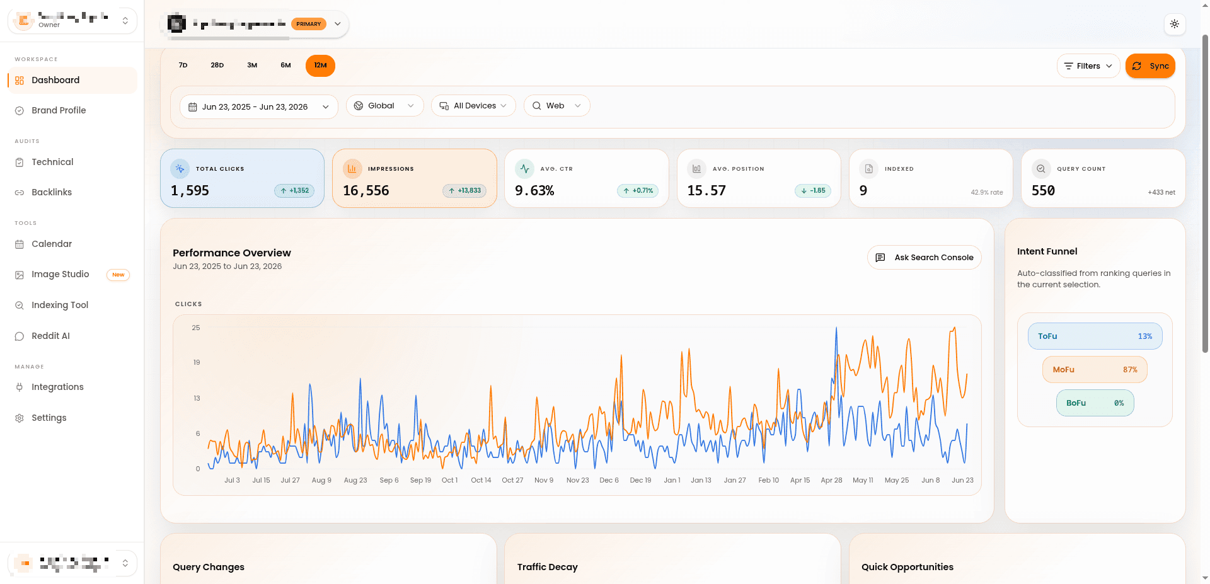Open the Dashboard sidebar item
Viewport: 1210px width, 584px height.
(72, 80)
